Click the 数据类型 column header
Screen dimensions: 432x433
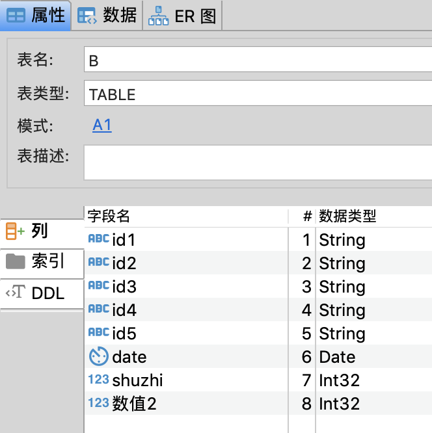pos(347,216)
